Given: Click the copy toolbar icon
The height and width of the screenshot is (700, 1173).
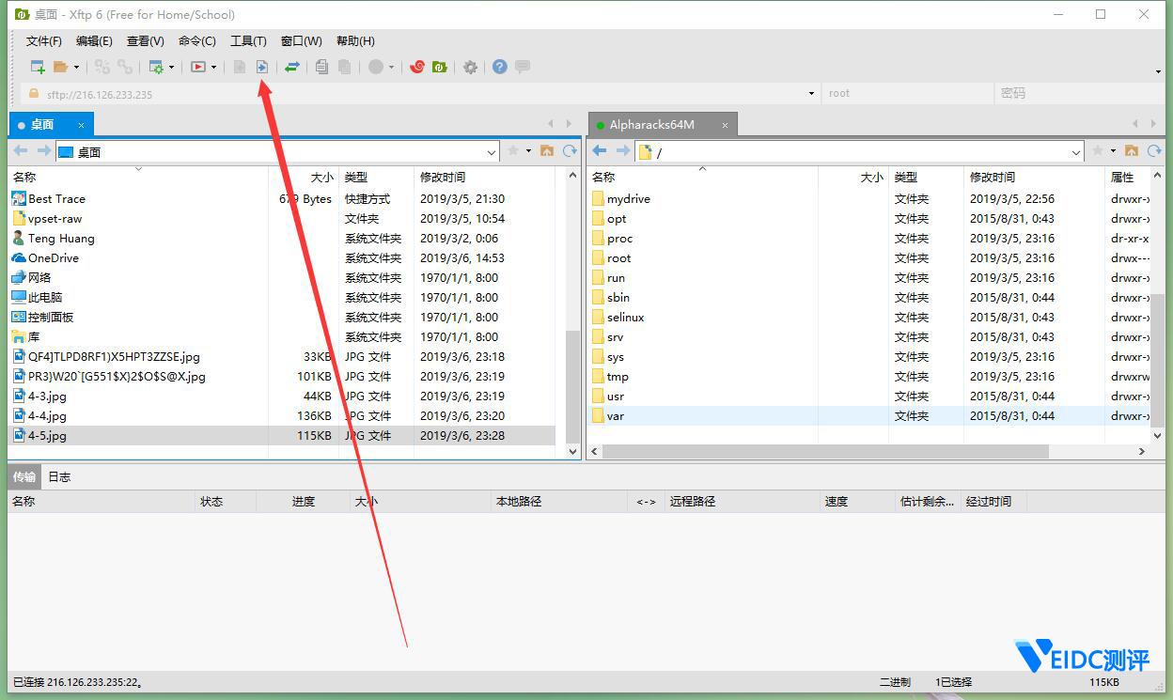Looking at the screenshot, I should pyautogui.click(x=321, y=67).
